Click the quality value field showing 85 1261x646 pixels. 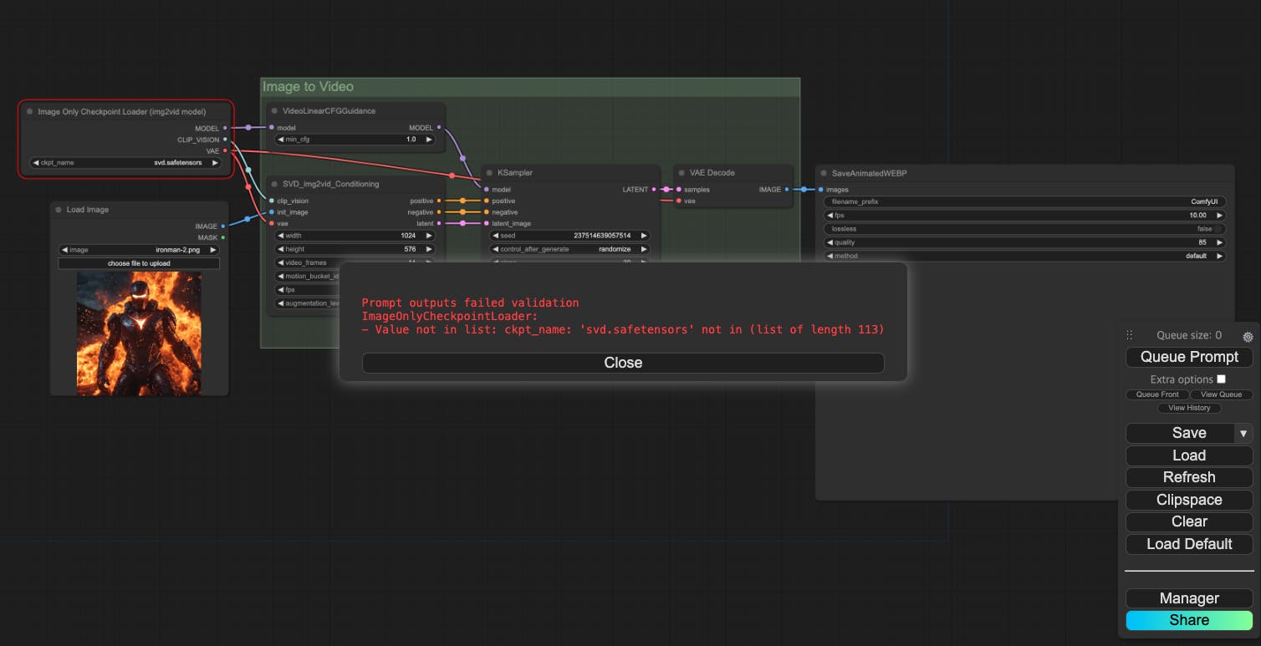coord(1024,242)
